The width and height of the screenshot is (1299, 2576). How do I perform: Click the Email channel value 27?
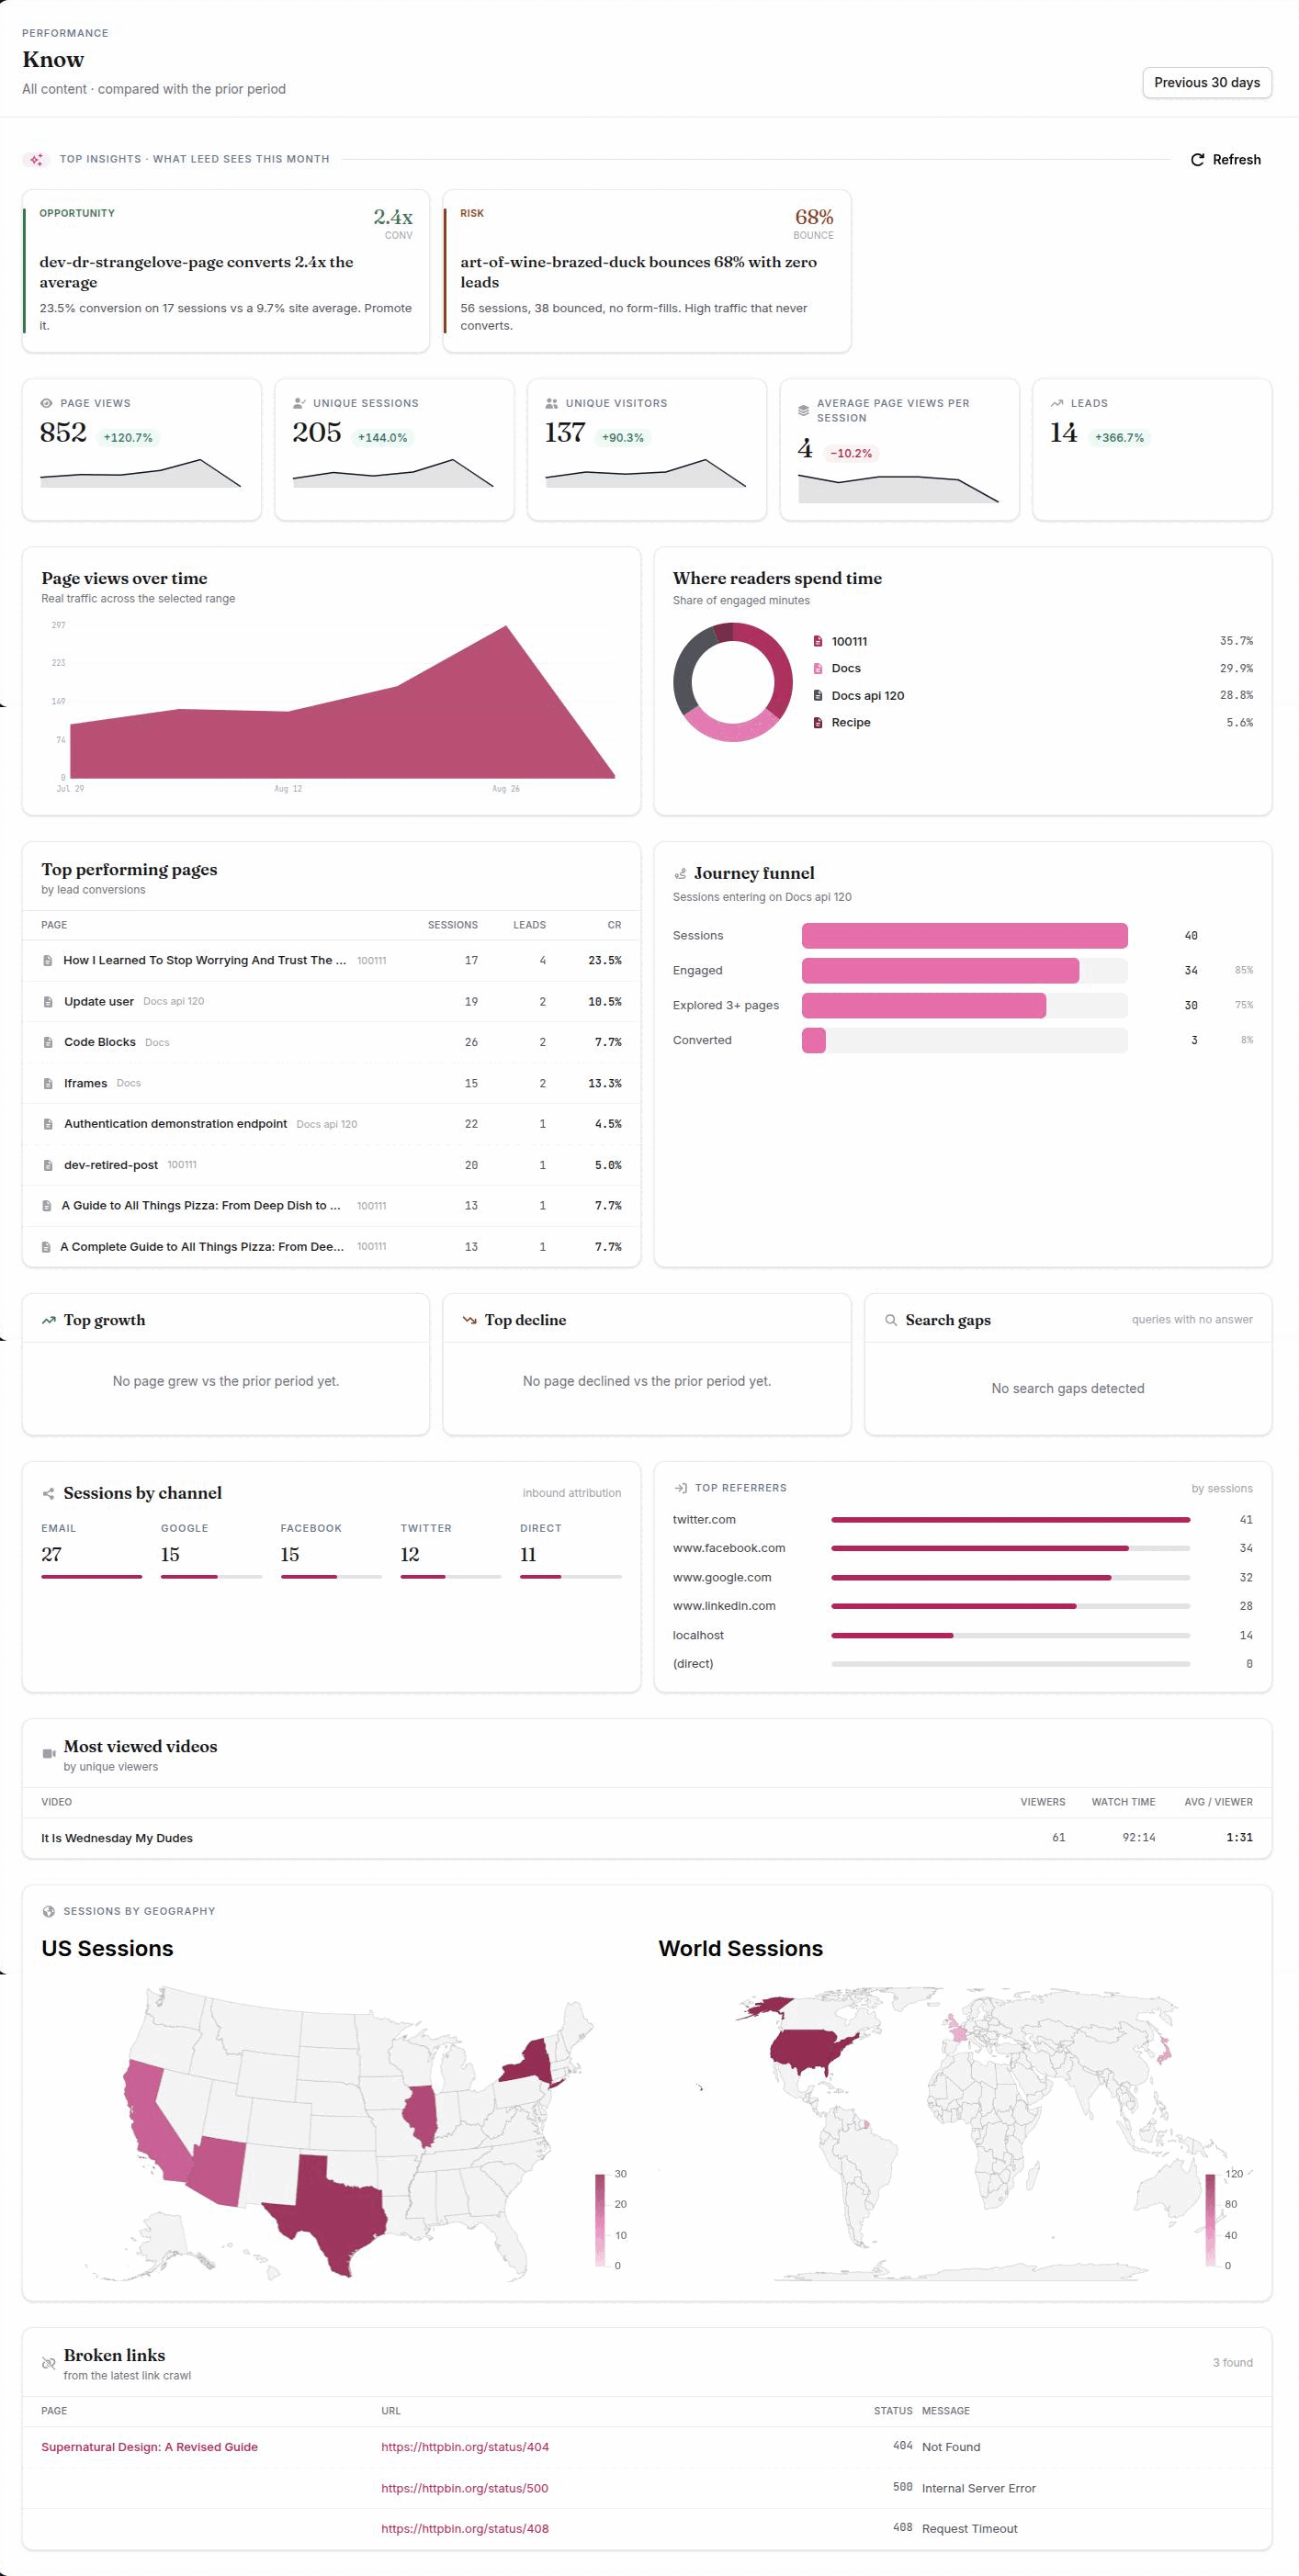coord(51,1554)
